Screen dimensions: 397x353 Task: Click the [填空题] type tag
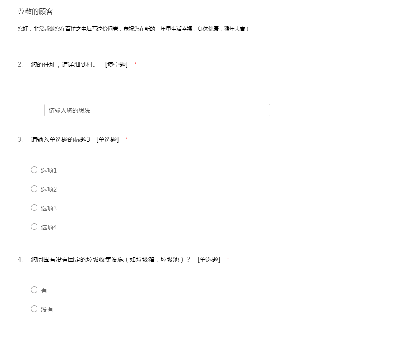tap(116, 64)
